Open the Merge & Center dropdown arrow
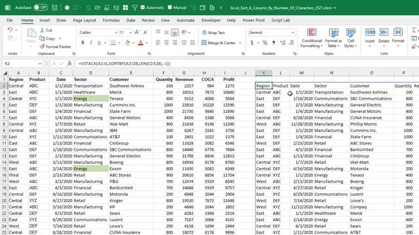 pos(240,43)
